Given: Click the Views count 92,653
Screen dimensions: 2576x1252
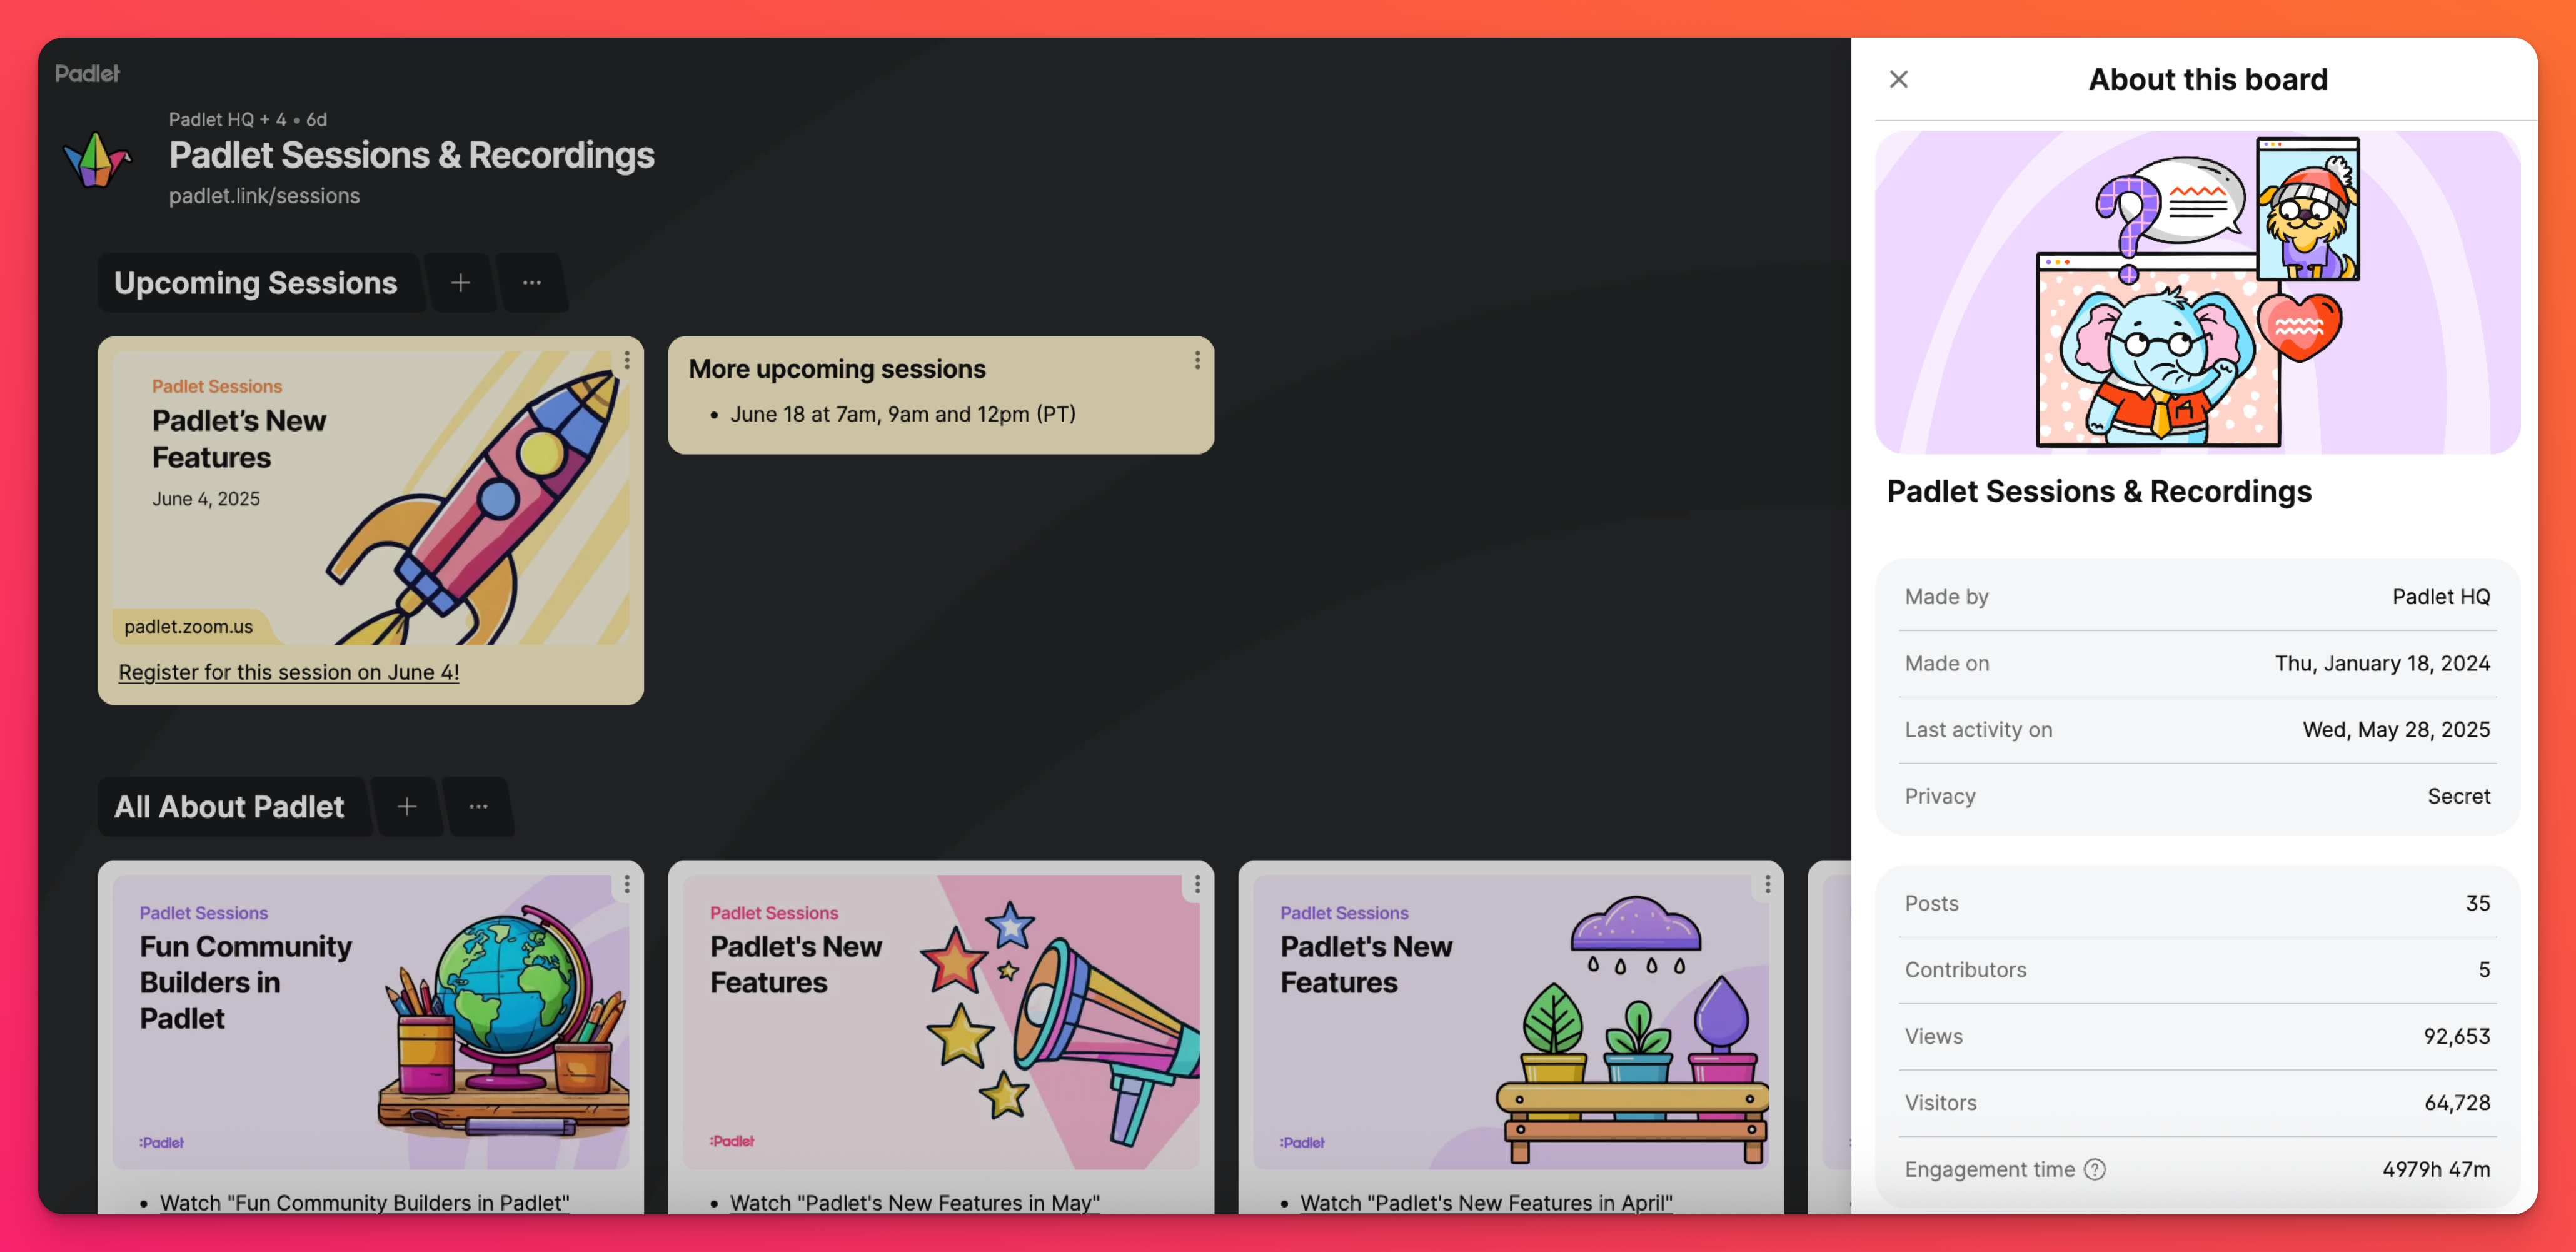Looking at the screenshot, I should coord(2456,1036).
